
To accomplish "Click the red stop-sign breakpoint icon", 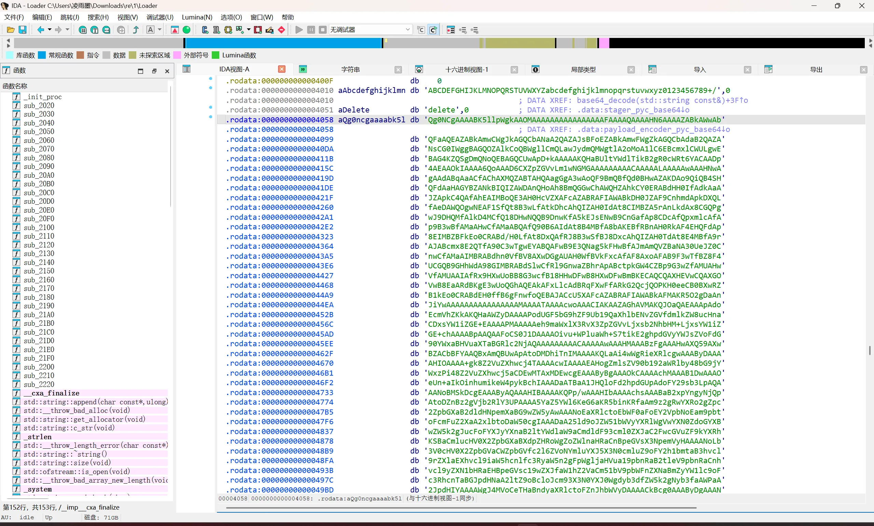I will click(x=281, y=30).
